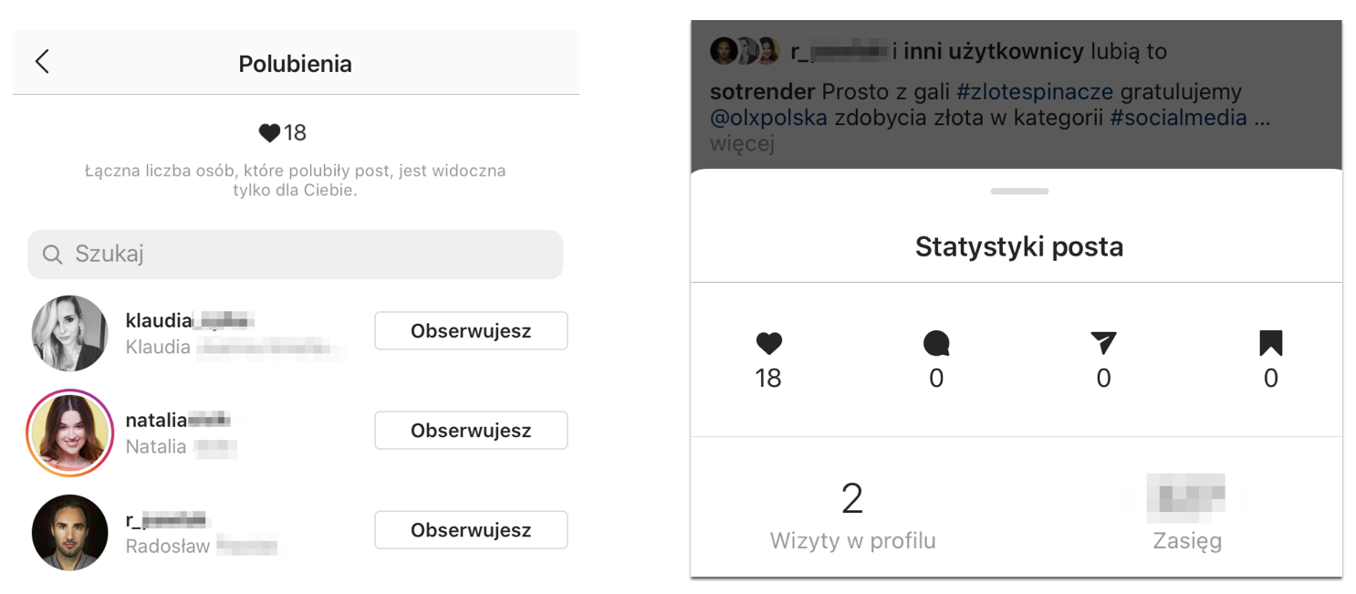Type in the Szukaj search field
This screenshot has width=1356, height=594.
click(x=310, y=254)
